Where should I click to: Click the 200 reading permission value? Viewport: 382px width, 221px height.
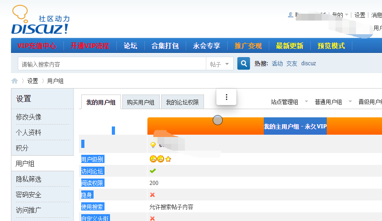point(154,183)
